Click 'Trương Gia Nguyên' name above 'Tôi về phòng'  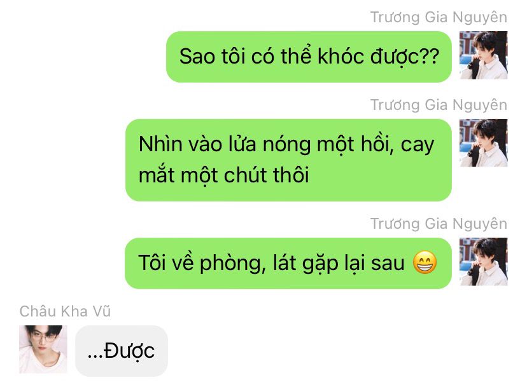(x=439, y=224)
